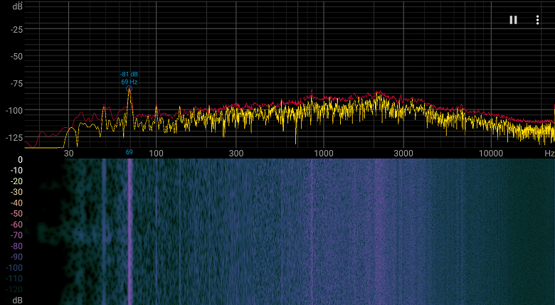Click the 0 spectrogram color scale label
Screen dimensions: 555x305
click(x=20, y=160)
